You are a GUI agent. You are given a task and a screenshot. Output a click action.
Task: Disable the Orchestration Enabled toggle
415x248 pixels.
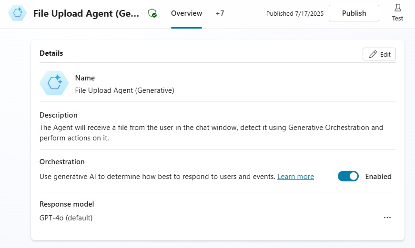(348, 176)
